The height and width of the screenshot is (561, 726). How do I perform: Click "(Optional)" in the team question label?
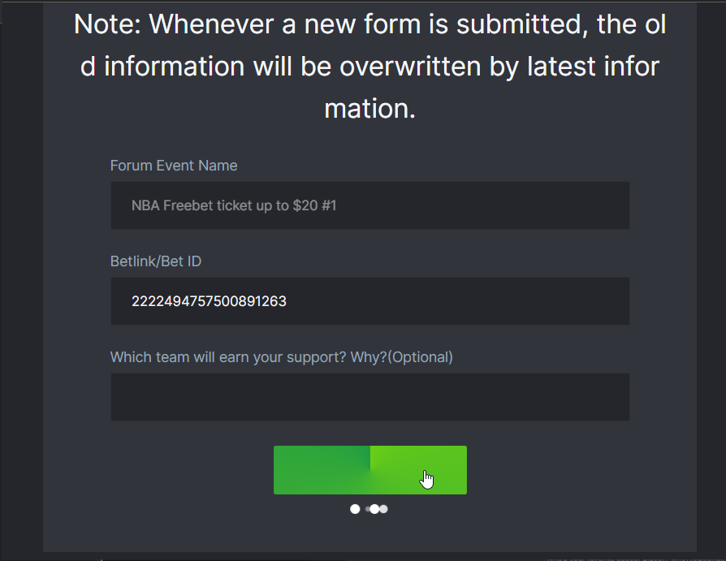click(x=420, y=357)
